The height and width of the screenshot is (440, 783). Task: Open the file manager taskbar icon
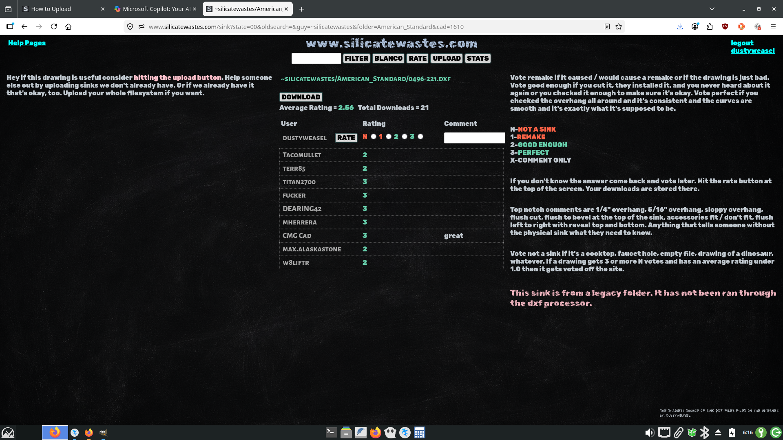[346, 432]
